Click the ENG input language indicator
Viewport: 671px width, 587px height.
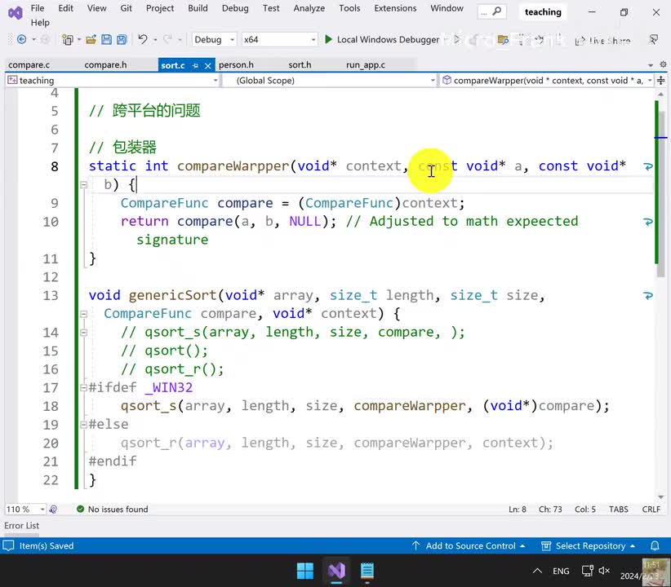click(561, 571)
